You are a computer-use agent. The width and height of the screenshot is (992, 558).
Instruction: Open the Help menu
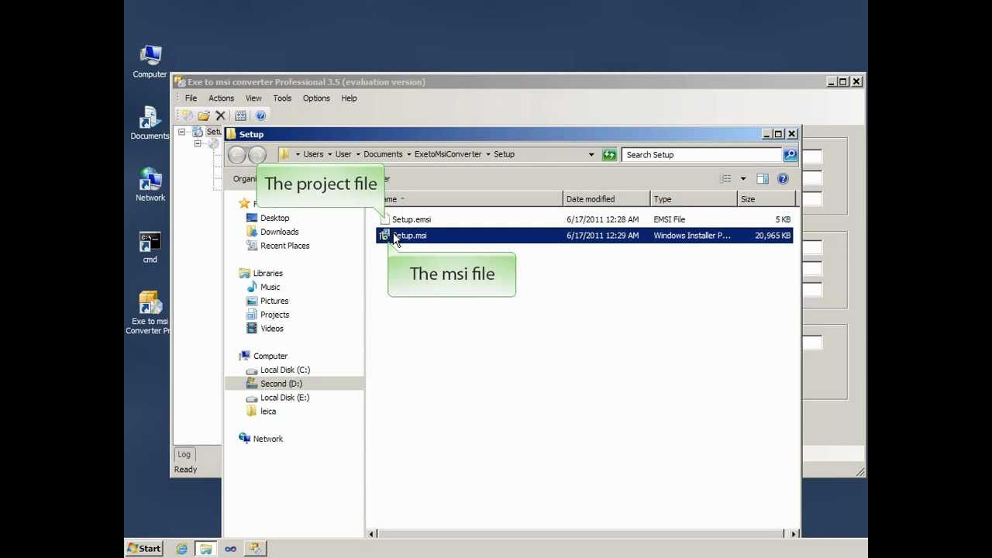(x=349, y=98)
